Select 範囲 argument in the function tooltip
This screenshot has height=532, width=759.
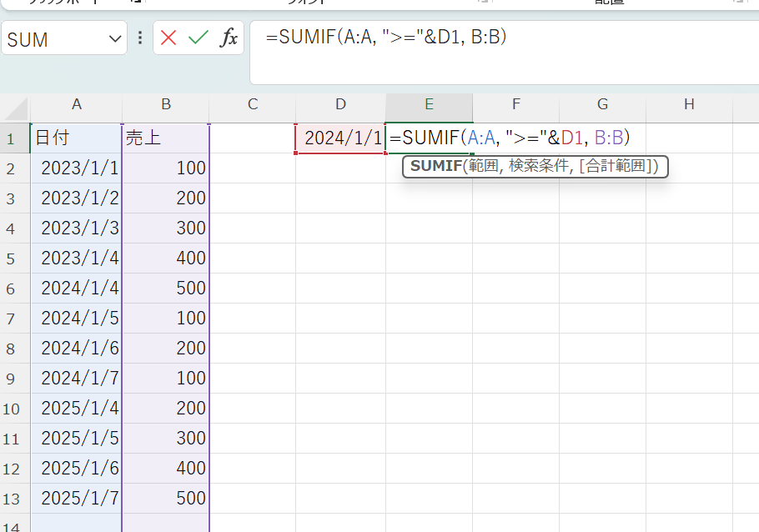click(482, 166)
